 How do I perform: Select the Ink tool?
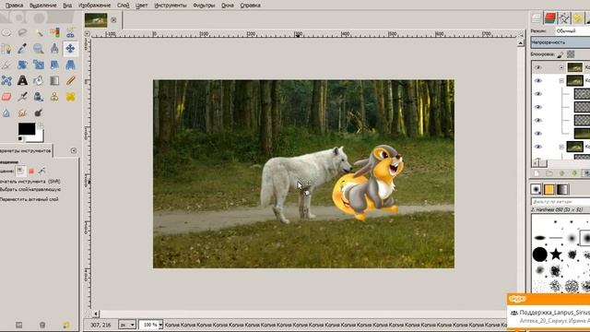click(39, 97)
